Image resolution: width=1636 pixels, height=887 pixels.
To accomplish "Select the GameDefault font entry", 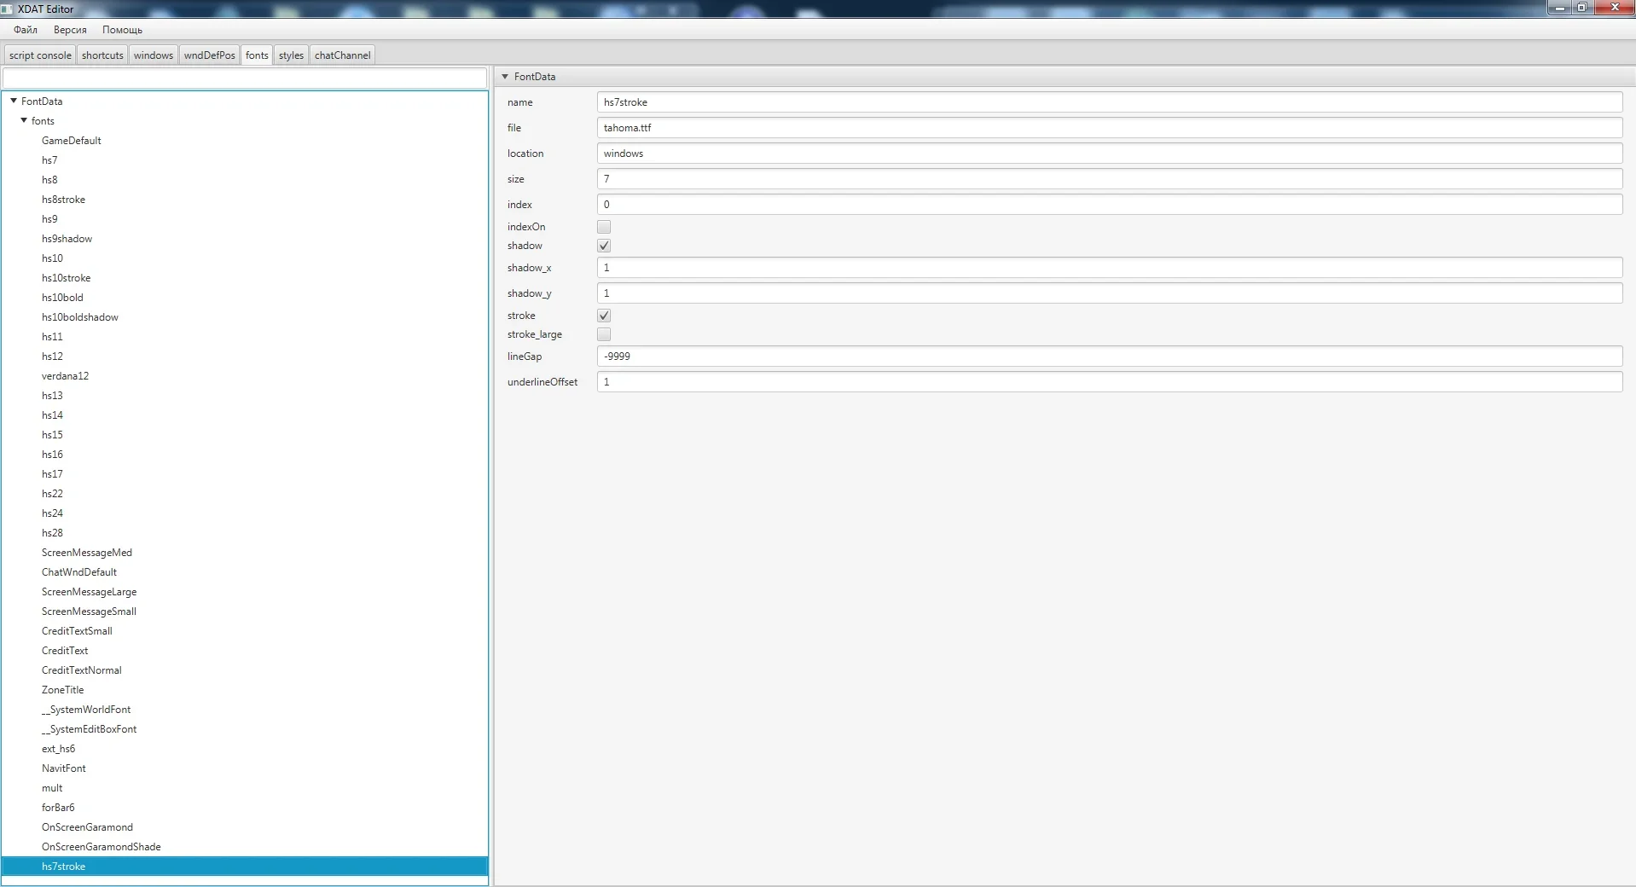I will click(x=72, y=141).
